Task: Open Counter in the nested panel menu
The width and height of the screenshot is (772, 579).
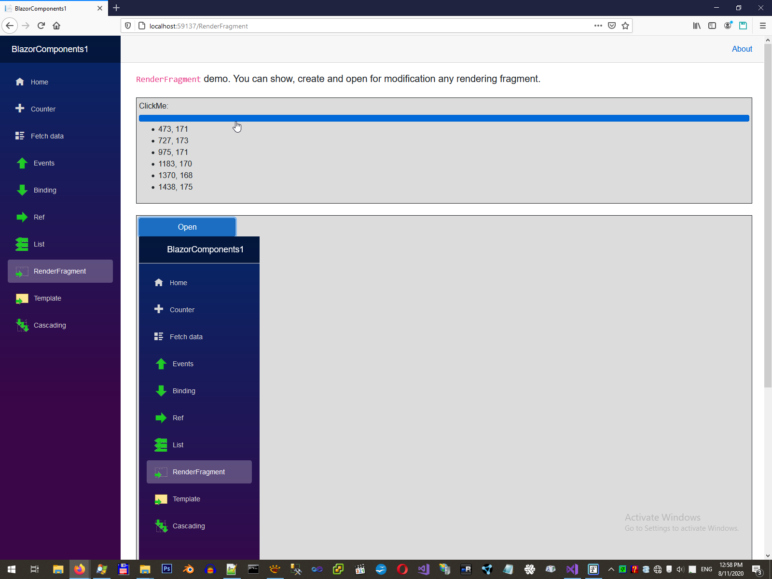Action: (199, 310)
